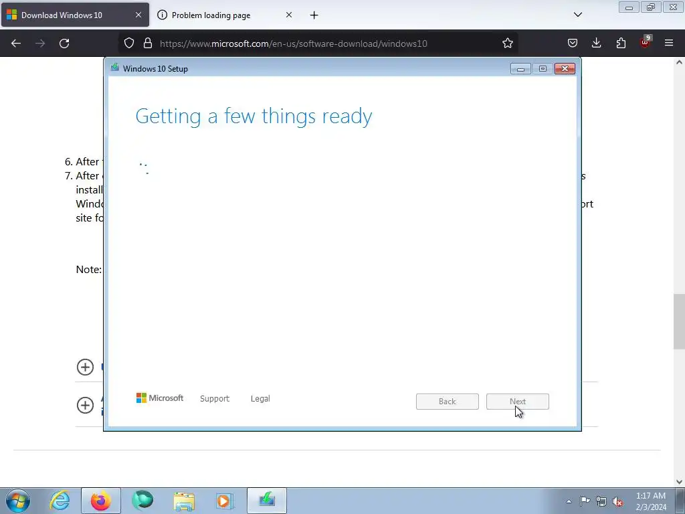685x514 pixels.
Task: Open Firefox downloads panel
Action: point(596,44)
